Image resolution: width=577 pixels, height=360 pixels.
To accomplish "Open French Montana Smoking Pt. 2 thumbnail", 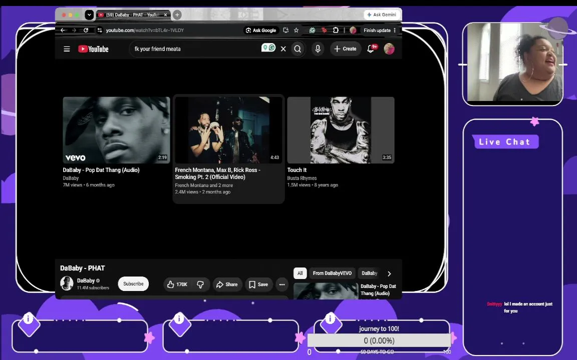I will tap(228, 130).
